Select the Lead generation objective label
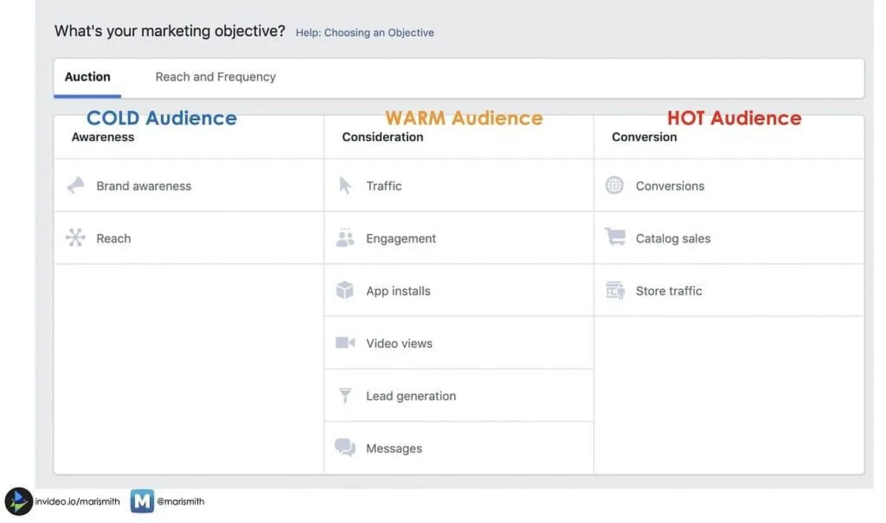Viewport: 886px width, 523px height. [411, 396]
